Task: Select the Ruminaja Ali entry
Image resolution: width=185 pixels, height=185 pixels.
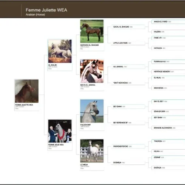Action: (x=168, y=62)
